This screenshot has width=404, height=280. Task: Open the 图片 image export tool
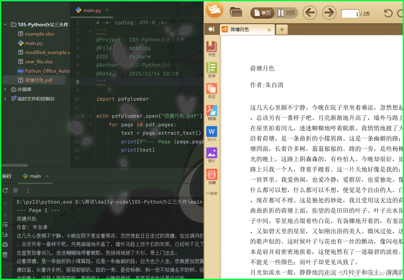point(212,155)
